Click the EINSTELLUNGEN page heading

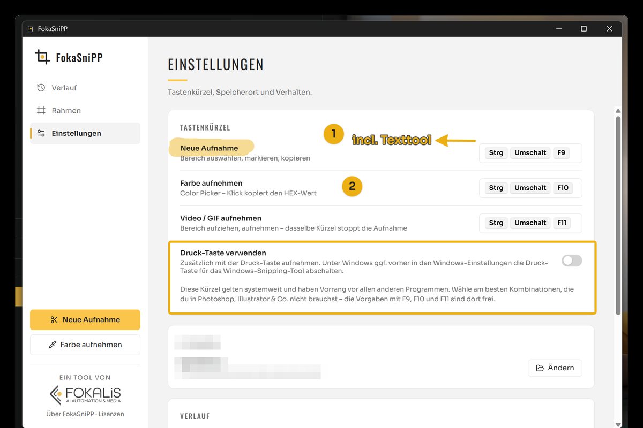(x=216, y=65)
